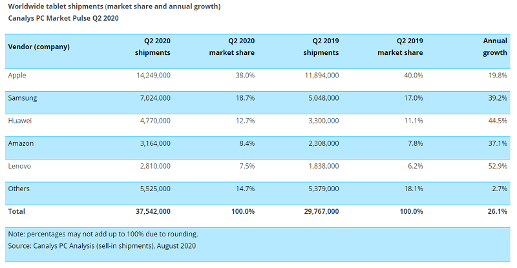Select the 'Apple' vendor cell

tap(17, 76)
